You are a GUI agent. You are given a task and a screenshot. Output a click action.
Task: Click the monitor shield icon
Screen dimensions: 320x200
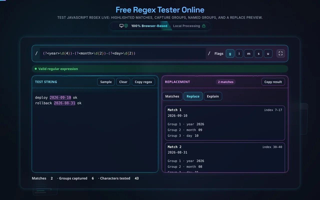point(124,26)
